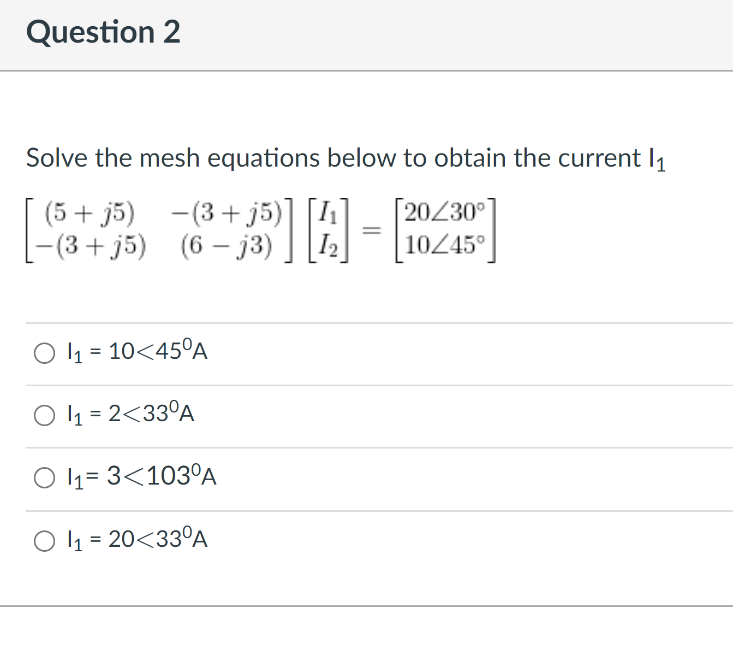Select the radio button for I₁ = 3<103°A
Viewport: 733px width, 649px height.
[44, 478]
